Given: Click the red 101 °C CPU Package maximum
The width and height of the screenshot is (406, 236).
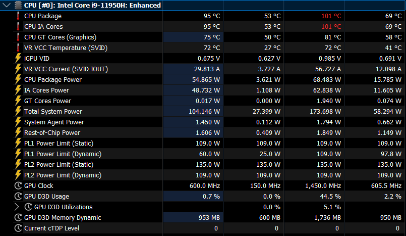Looking at the screenshot, I should point(331,16).
